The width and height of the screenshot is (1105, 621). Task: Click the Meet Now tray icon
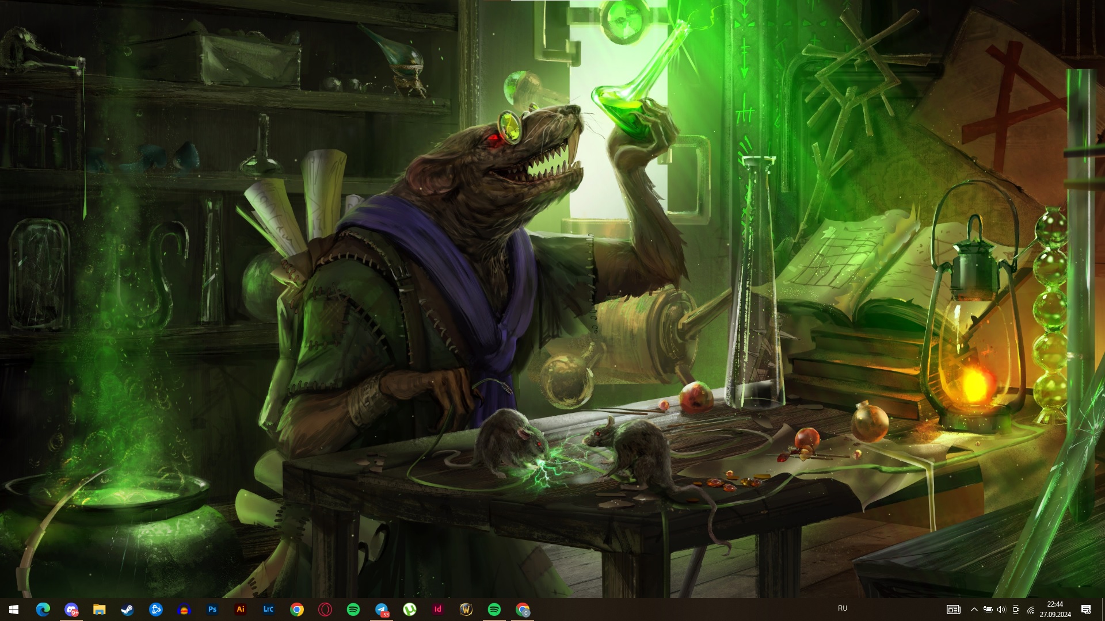pos(1016,609)
